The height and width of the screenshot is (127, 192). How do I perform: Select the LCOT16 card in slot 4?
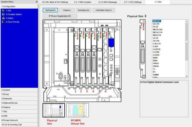pyautogui.click(x=94, y=57)
